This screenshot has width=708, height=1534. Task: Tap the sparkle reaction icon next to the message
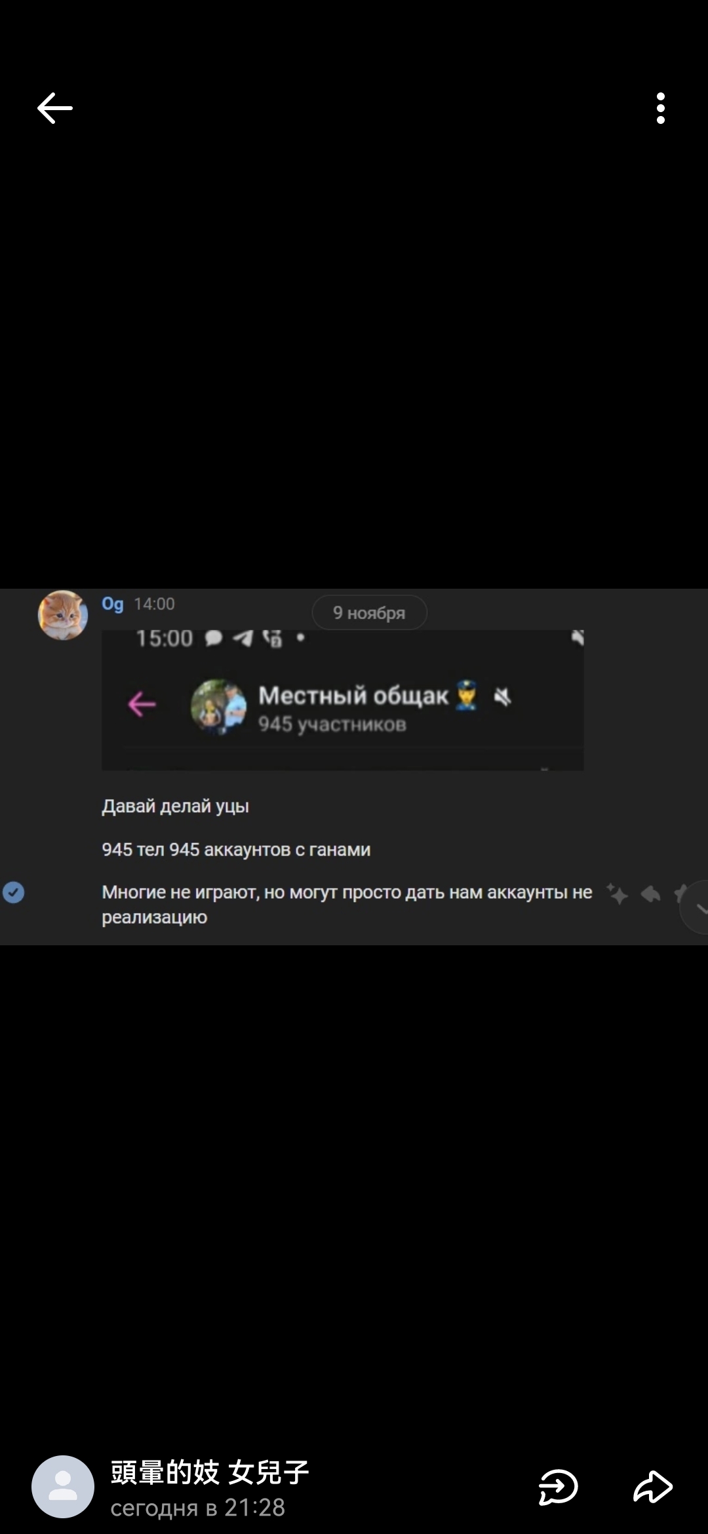click(x=616, y=894)
